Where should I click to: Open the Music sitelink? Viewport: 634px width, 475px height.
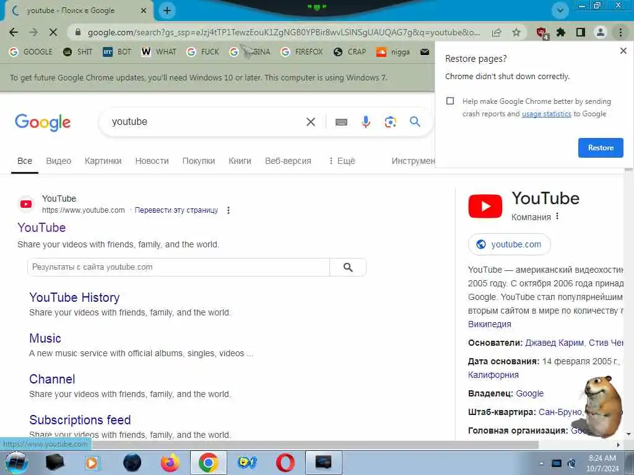click(45, 338)
